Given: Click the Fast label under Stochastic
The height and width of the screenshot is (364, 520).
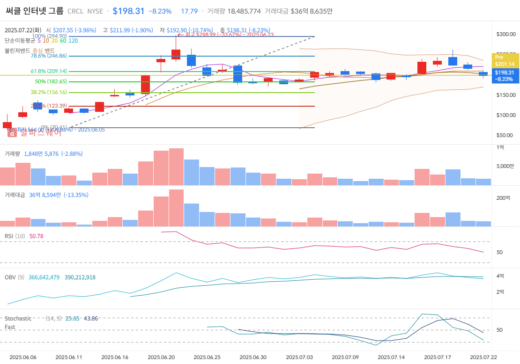Looking at the screenshot, I should coord(10,327).
